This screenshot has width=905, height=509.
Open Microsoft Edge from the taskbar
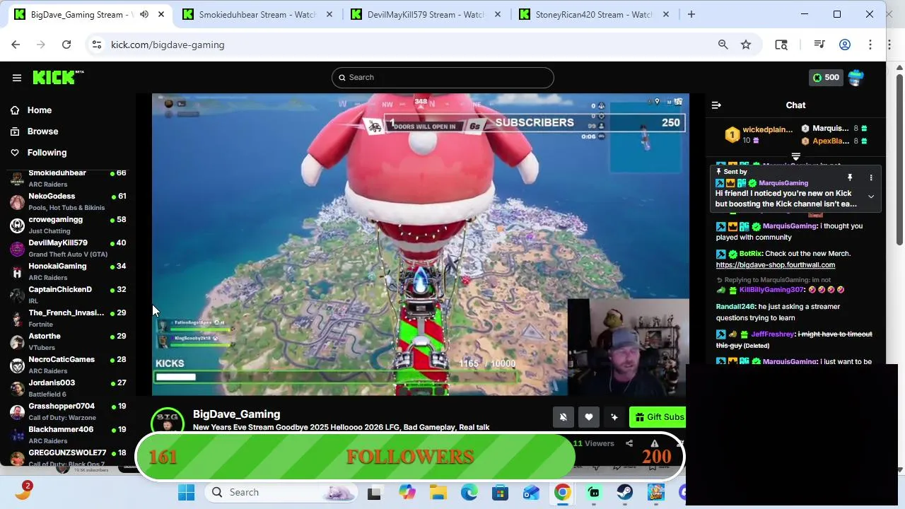[x=469, y=493]
